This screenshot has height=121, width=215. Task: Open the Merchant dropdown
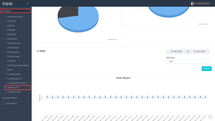click(188, 61)
